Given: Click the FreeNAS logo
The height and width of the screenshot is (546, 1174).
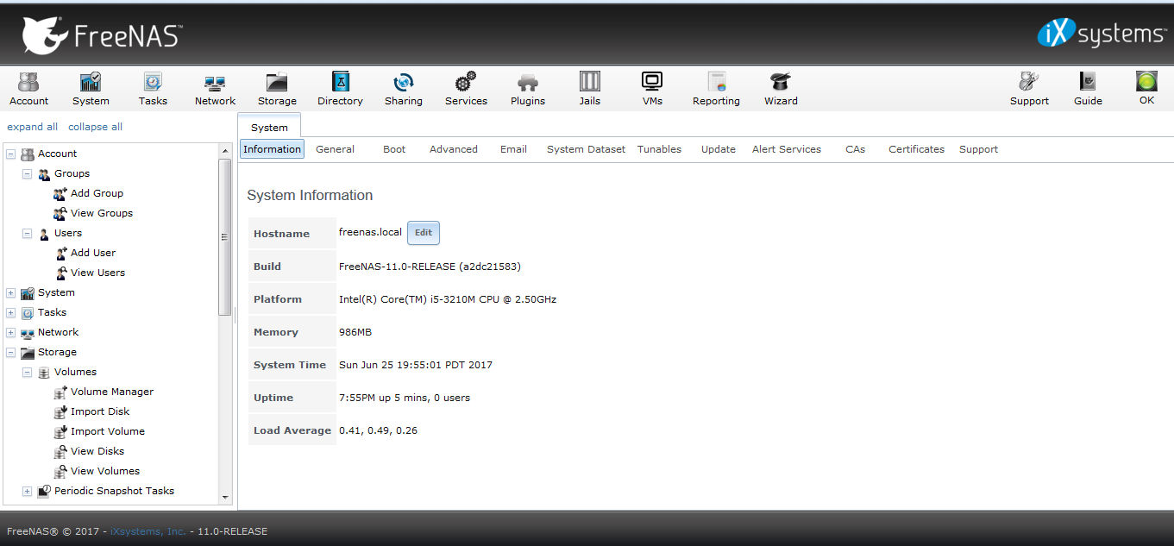Looking at the screenshot, I should tap(102, 35).
